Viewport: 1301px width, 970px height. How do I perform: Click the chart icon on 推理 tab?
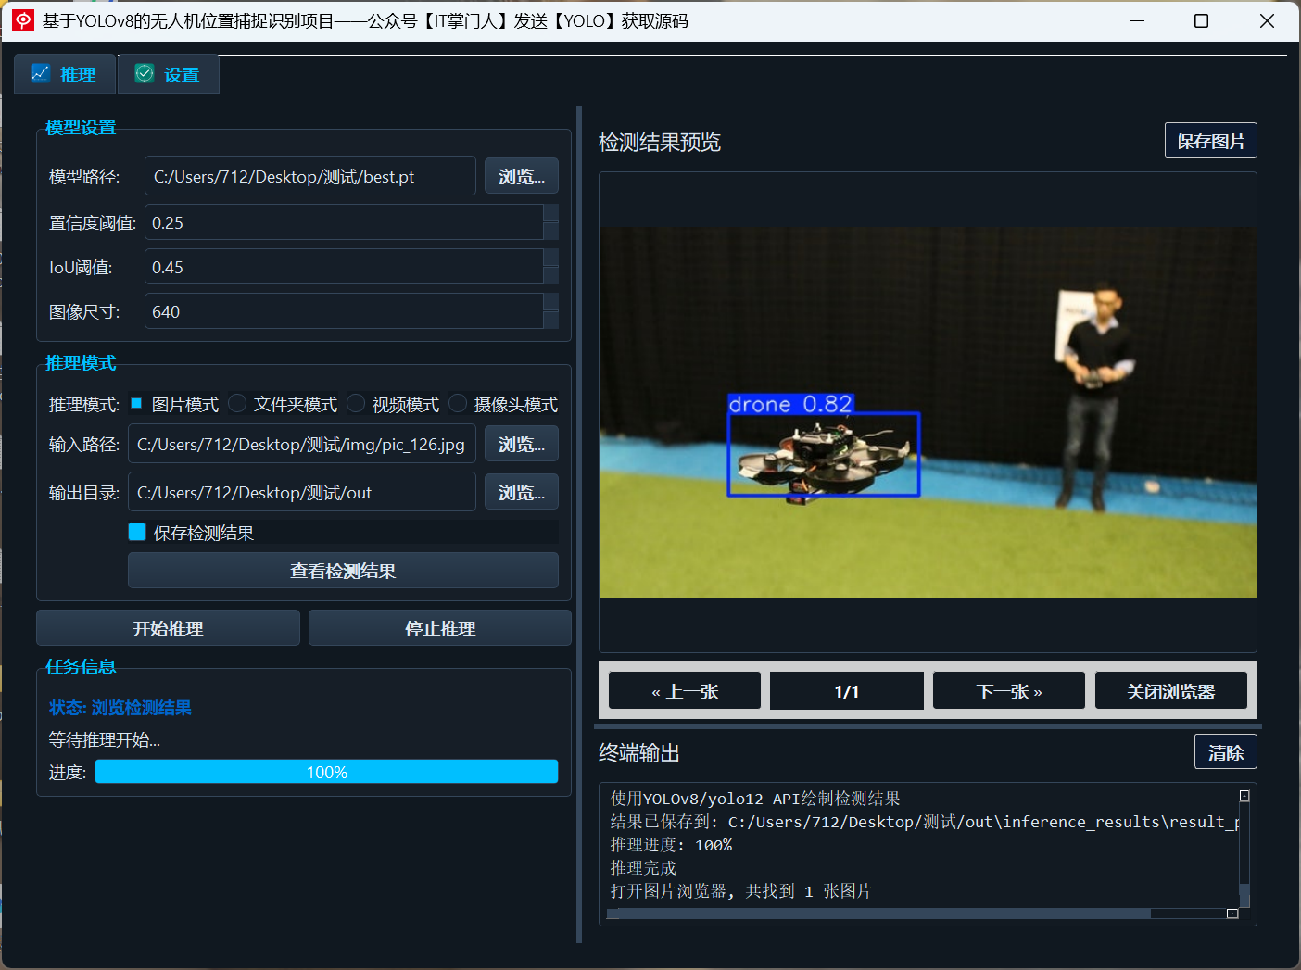click(x=40, y=73)
